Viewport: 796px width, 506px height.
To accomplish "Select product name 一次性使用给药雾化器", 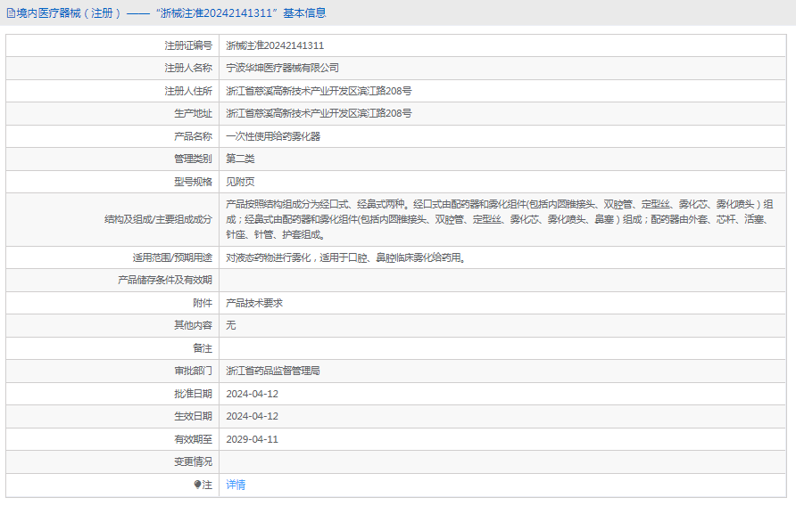I will point(273,136).
